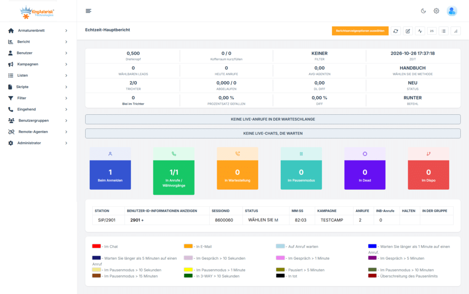Click the red Im Chat color swatch
This screenshot has width=469, height=294.
coord(96,246)
